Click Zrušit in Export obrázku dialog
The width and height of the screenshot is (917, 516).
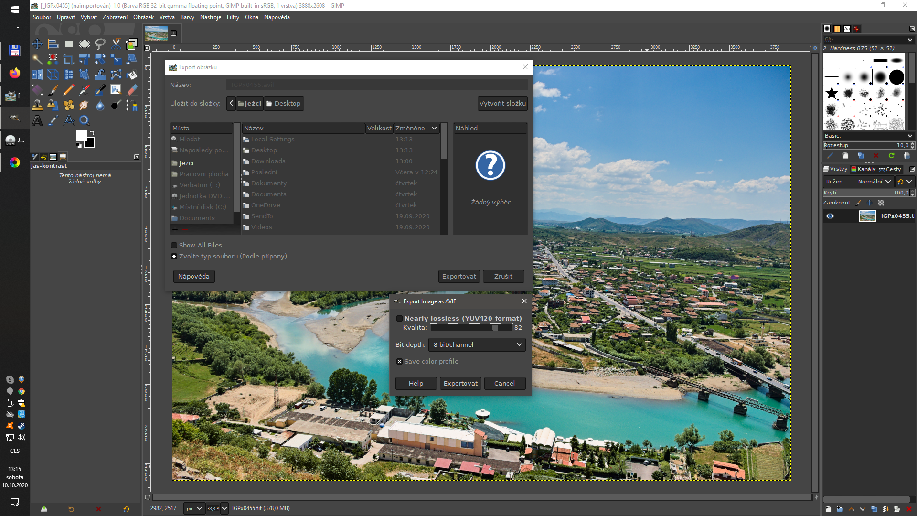[503, 277]
